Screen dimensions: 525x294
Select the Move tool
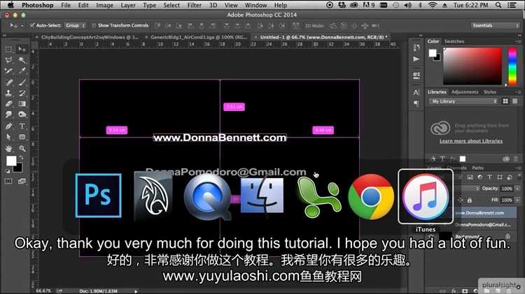pos(22,50)
